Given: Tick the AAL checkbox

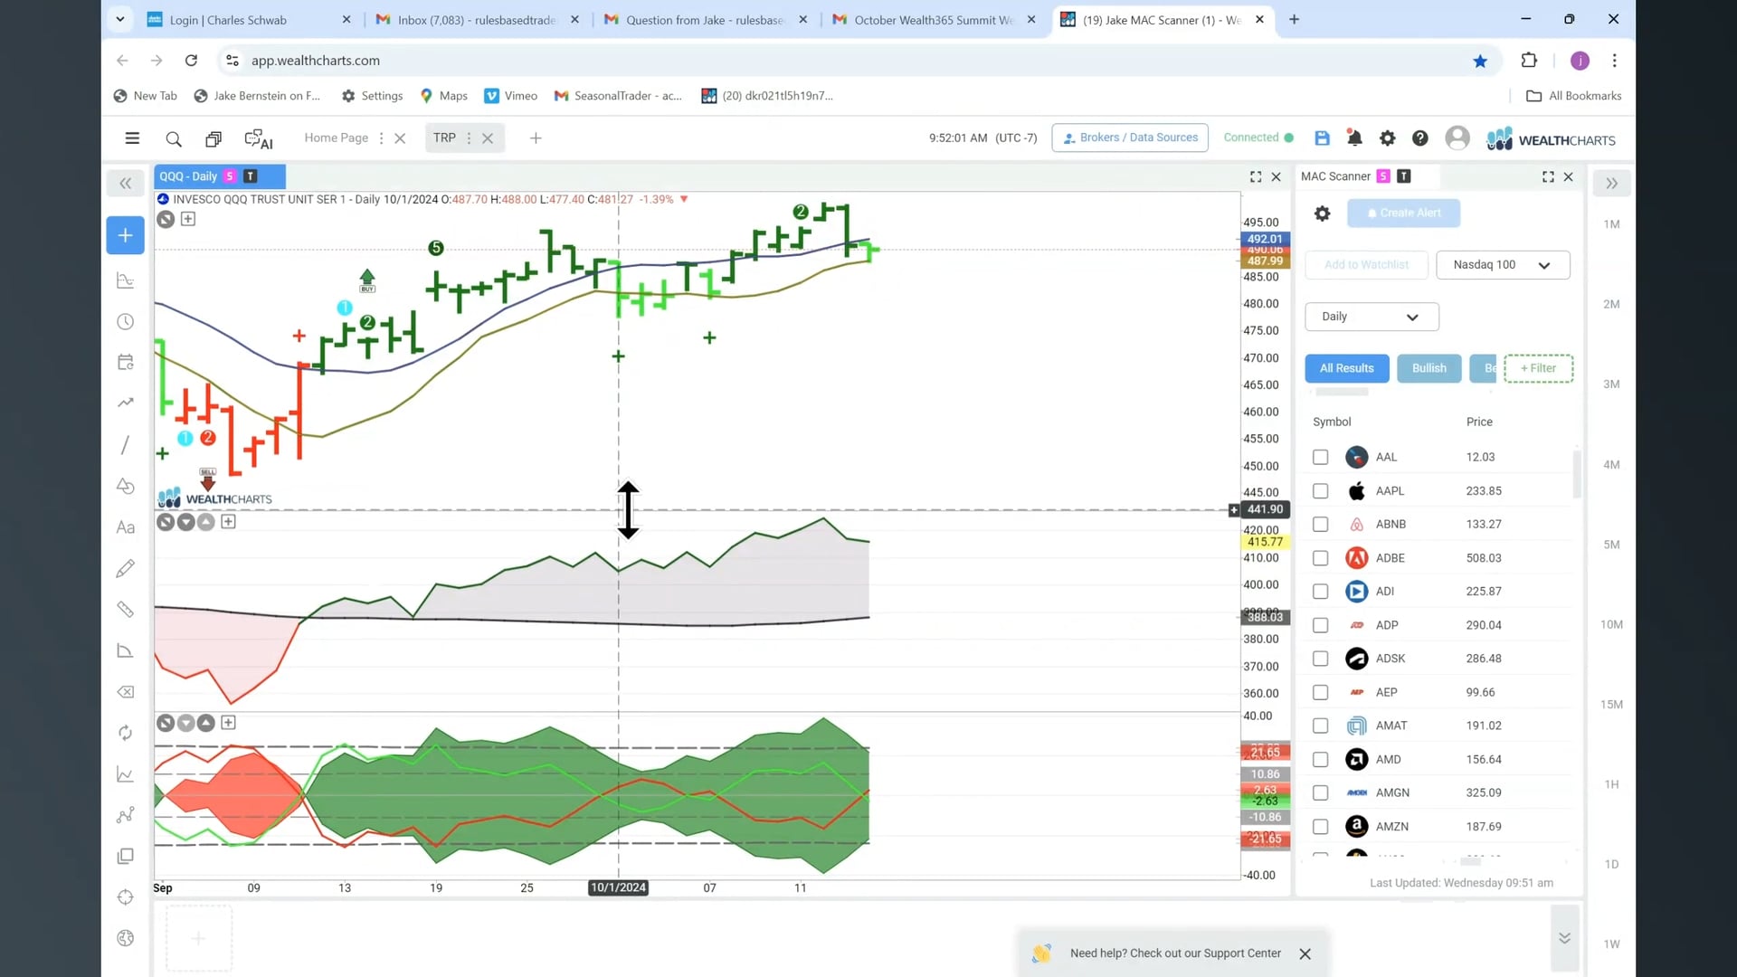Looking at the screenshot, I should pos(1321,458).
